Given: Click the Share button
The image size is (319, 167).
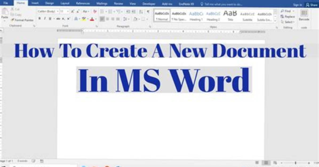Looking at the screenshot, I should pos(312,5).
